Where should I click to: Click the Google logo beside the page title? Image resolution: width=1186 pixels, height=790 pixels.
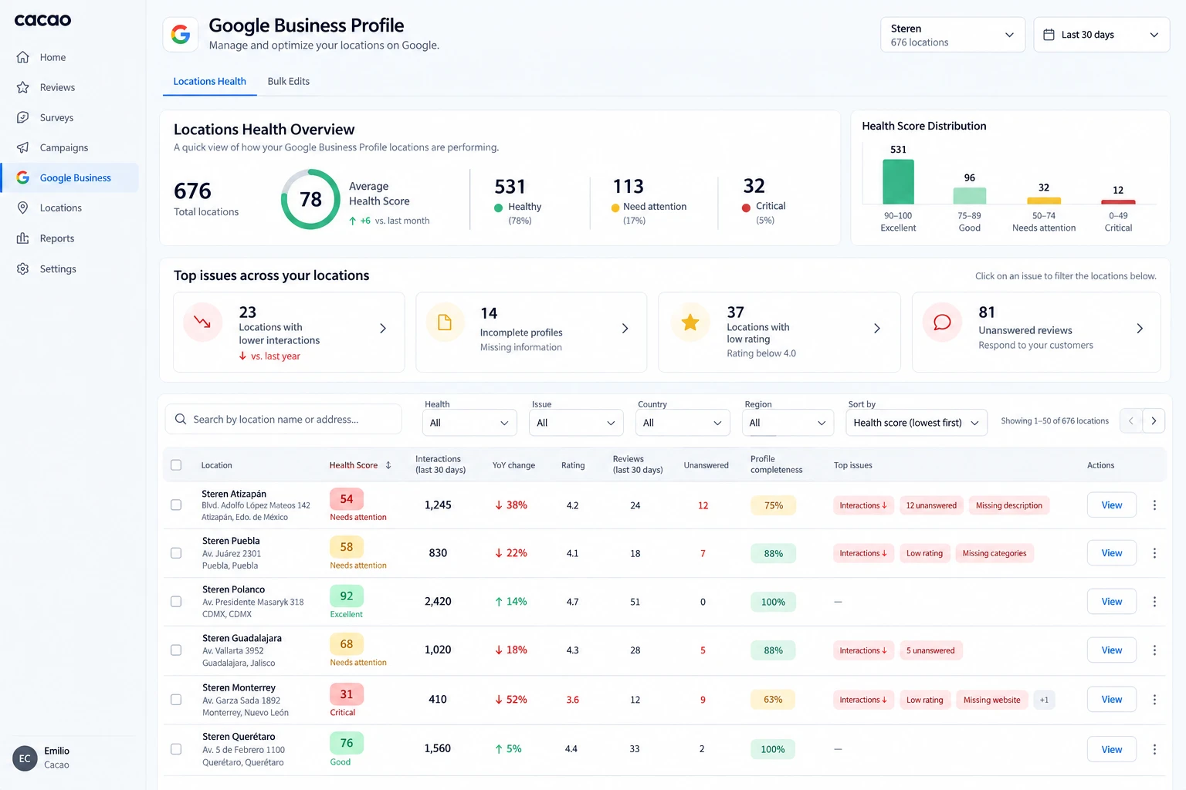click(x=181, y=35)
